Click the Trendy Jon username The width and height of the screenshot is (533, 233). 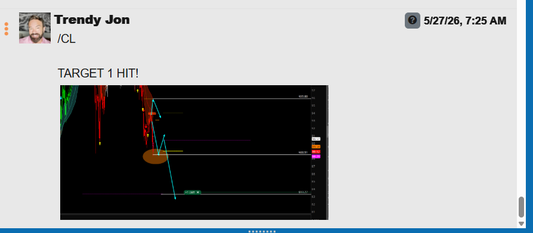click(92, 20)
